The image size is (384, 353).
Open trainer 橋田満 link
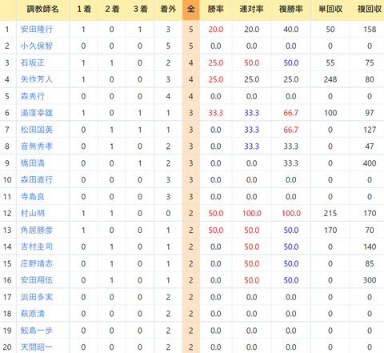[x=33, y=163]
